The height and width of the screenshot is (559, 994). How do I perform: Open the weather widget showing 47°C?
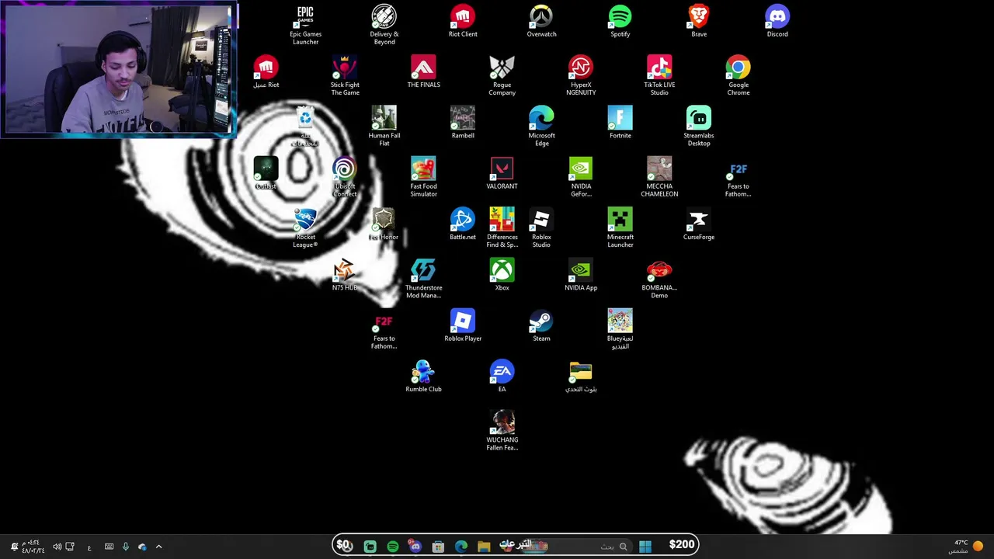tap(966, 547)
